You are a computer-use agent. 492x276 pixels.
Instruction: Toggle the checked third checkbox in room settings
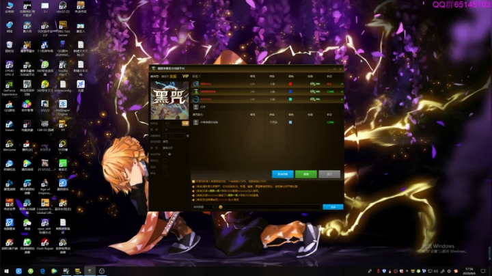[165, 167]
